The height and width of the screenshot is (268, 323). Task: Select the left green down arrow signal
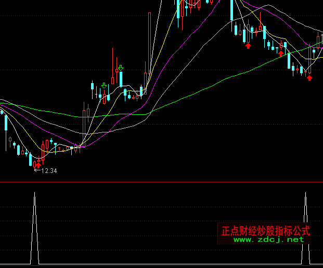coord(104,85)
